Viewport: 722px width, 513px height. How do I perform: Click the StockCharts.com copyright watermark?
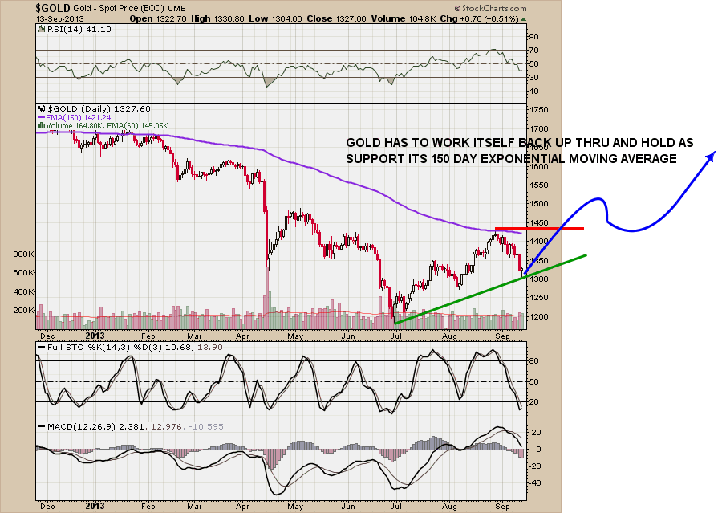click(x=489, y=9)
